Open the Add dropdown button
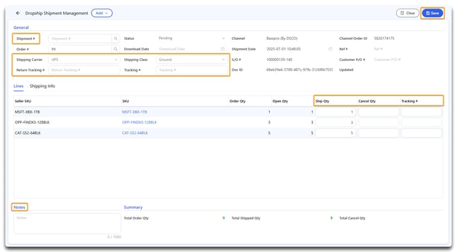 pyautogui.click(x=102, y=13)
